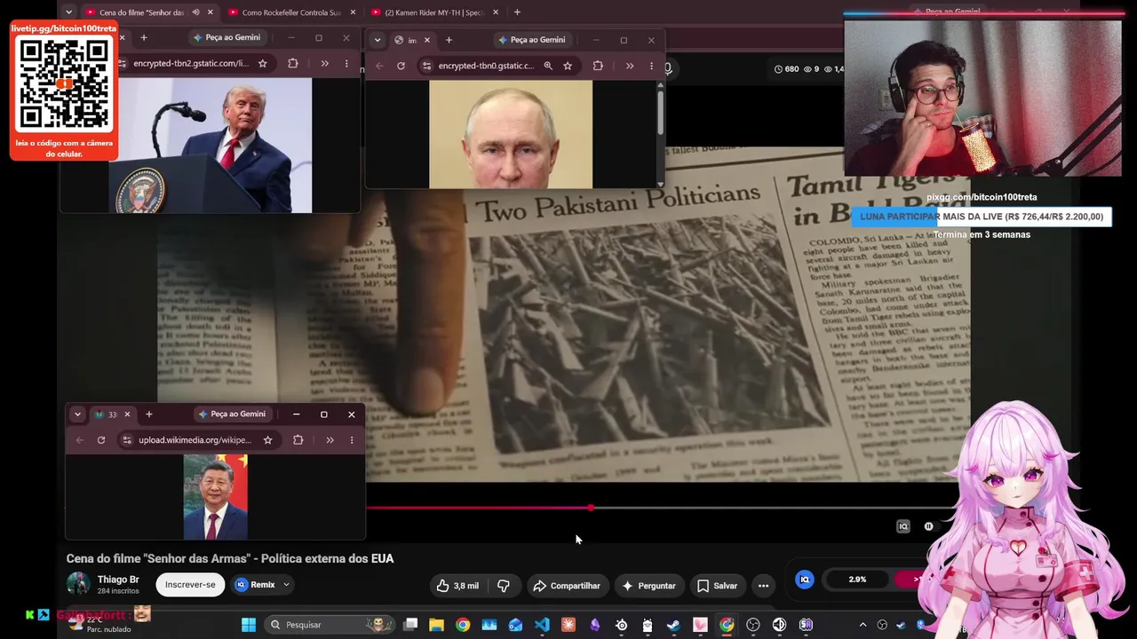Image resolution: width=1137 pixels, height=639 pixels.
Task: Show hidden toolbar items in the Trump window
Action: click(x=324, y=64)
